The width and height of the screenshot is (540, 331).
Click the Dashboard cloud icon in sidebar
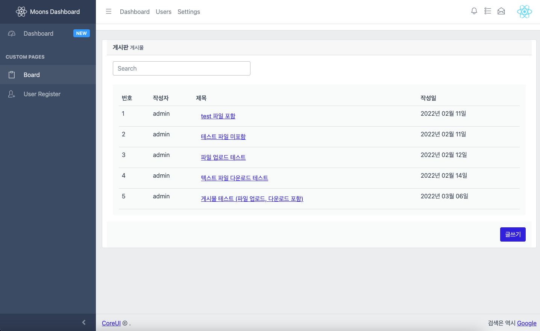pos(12,33)
